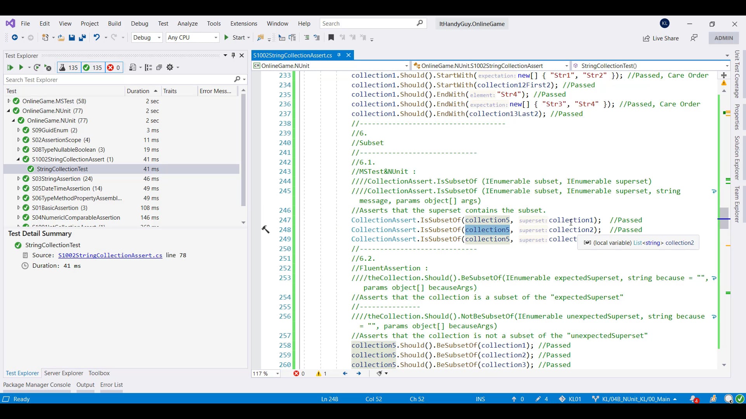
Task: Pin the Test Explorer panel
Action: [233, 55]
